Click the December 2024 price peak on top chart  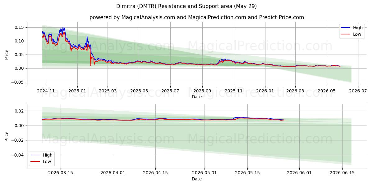(63, 27)
